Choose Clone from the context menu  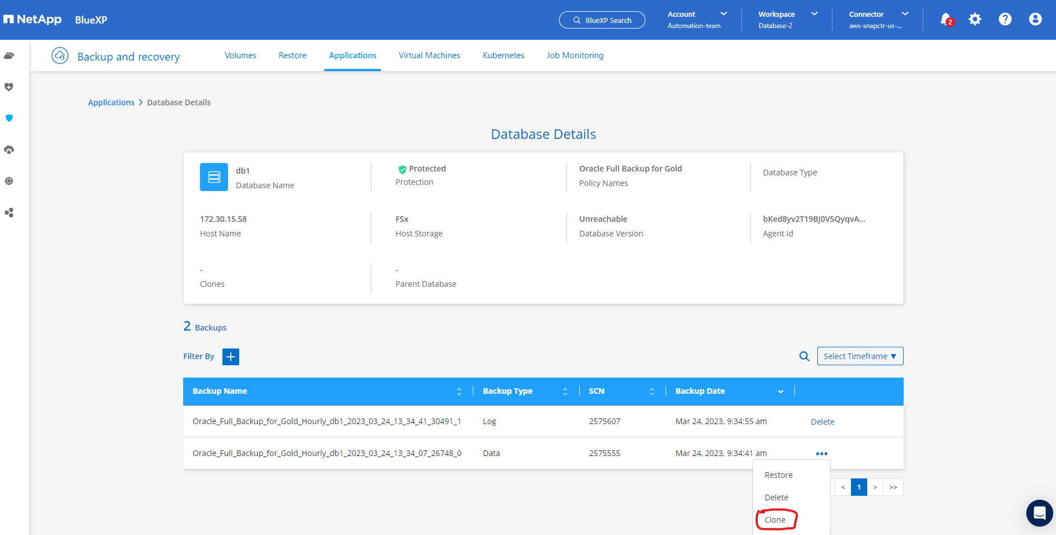pos(775,520)
